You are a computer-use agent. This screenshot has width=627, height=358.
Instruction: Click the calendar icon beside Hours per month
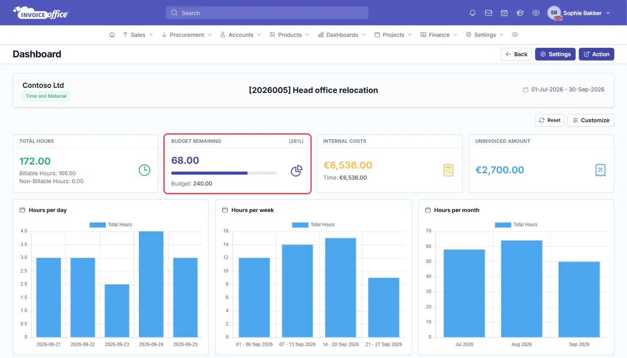click(x=428, y=210)
